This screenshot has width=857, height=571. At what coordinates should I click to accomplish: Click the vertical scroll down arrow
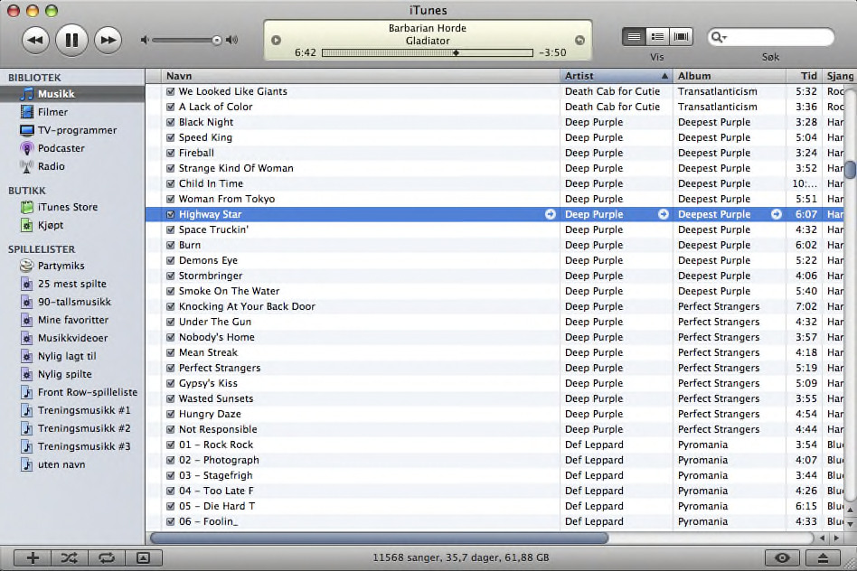851,523
